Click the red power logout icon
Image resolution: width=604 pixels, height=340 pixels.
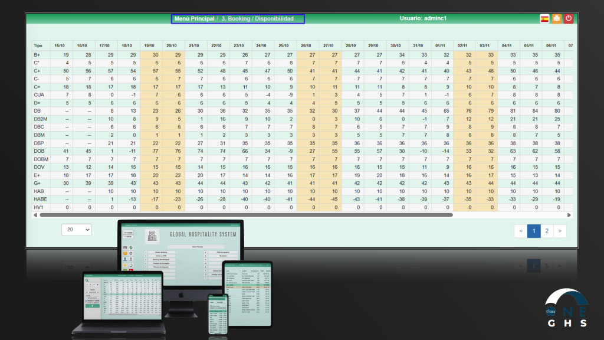[x=569, y=19]
